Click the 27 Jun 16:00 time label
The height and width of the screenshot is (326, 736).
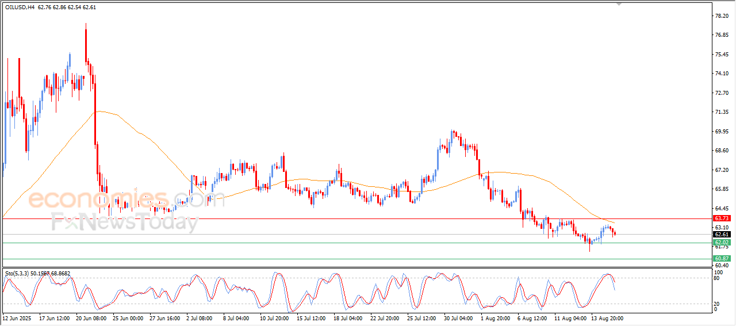pos(164,317)
